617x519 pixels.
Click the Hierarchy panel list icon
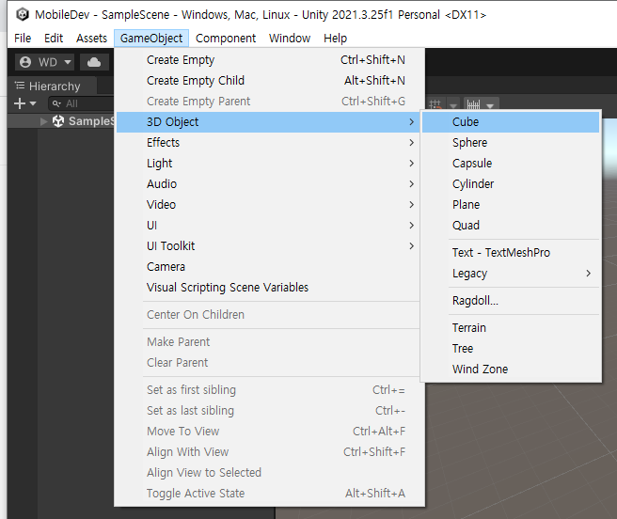(19, 86)
